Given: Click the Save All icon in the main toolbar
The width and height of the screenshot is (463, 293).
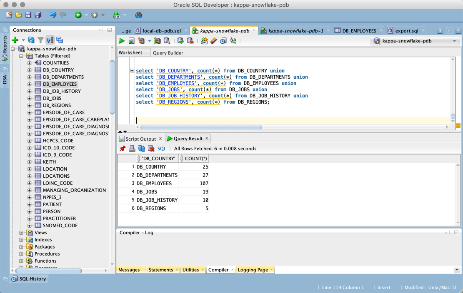Looking at the screenshot, I should pos(38,15).
